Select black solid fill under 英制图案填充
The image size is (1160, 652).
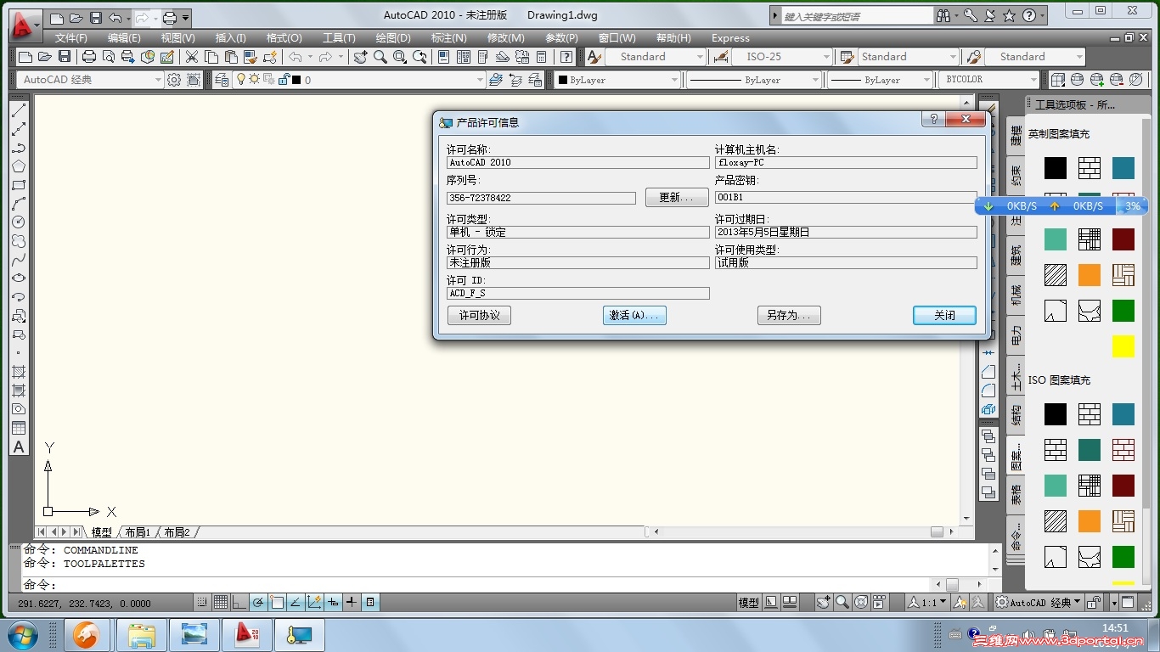1056,168
